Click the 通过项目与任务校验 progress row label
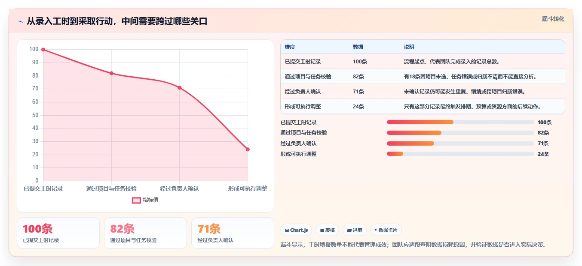Viewport: 582px width, 266px height. point(303,133)
